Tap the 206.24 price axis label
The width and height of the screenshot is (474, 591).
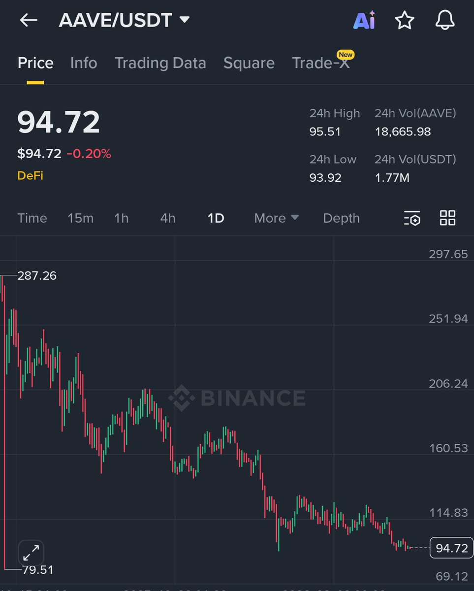(448, 384)
